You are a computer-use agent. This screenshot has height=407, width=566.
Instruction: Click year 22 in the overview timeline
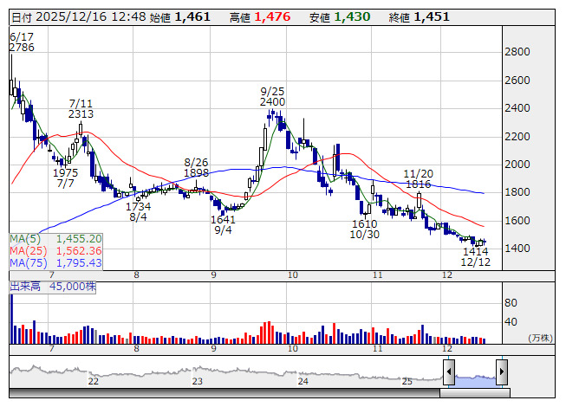93,381
